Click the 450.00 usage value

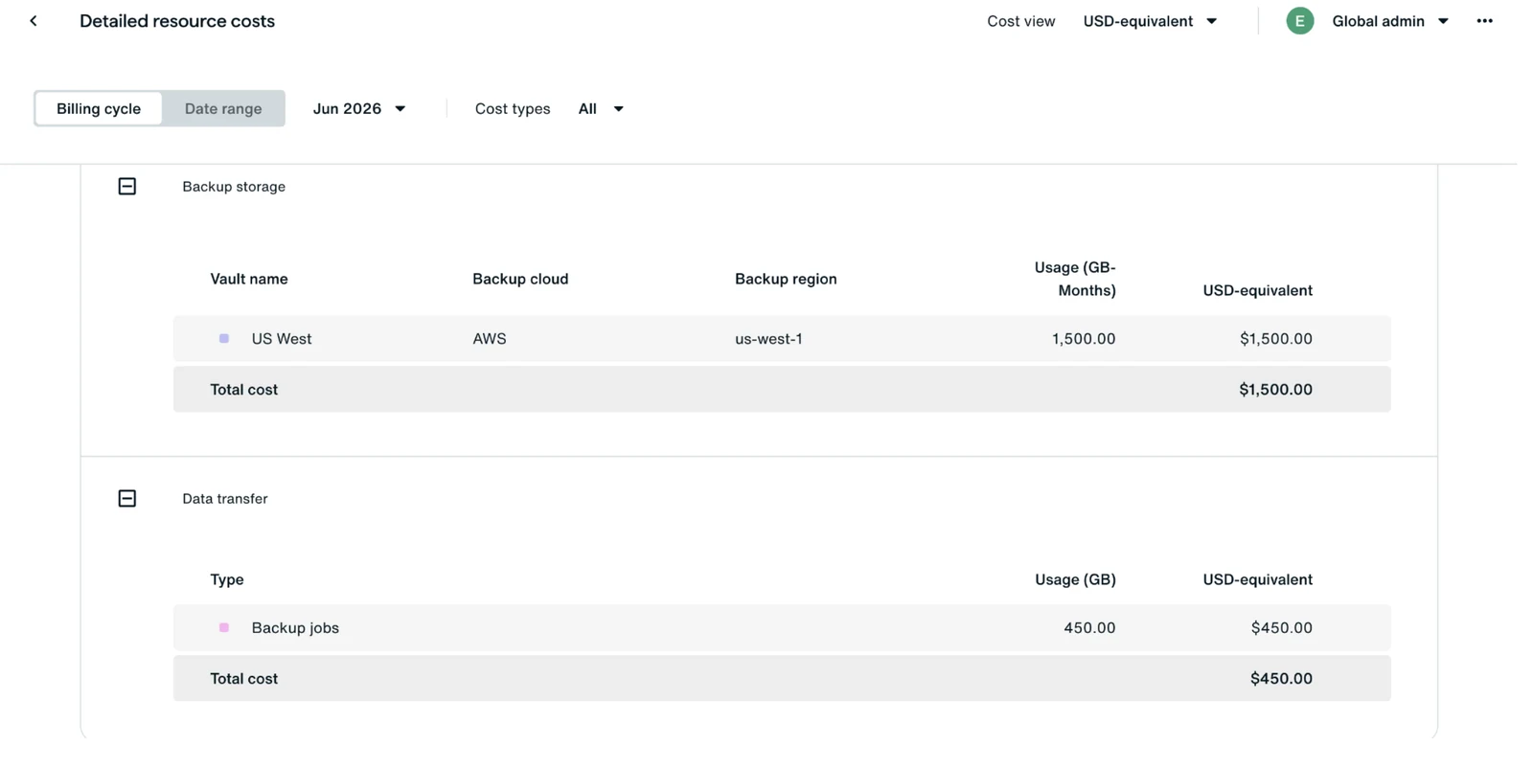pos(1089,628)
